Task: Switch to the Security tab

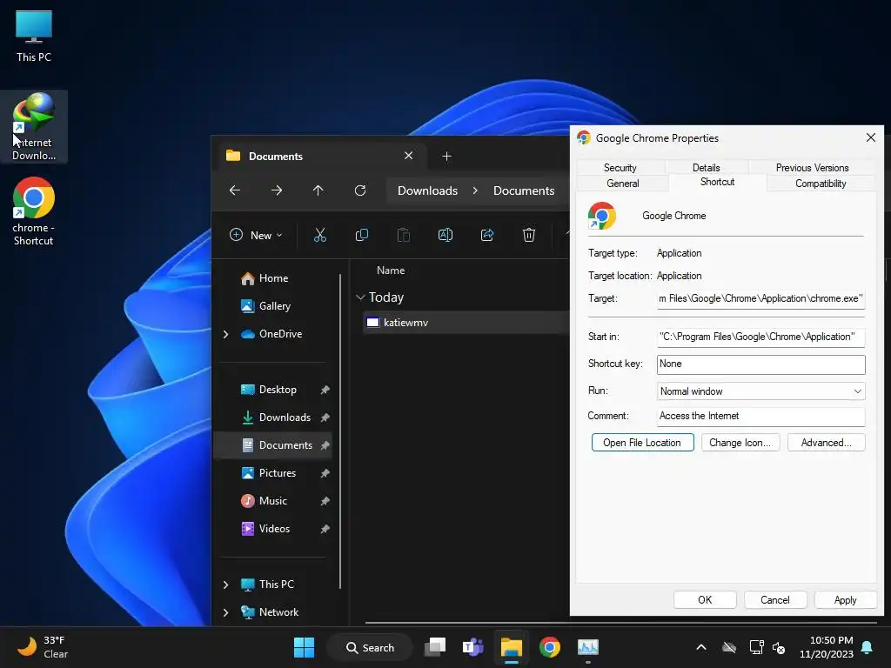Action: (x=620, y=168)
